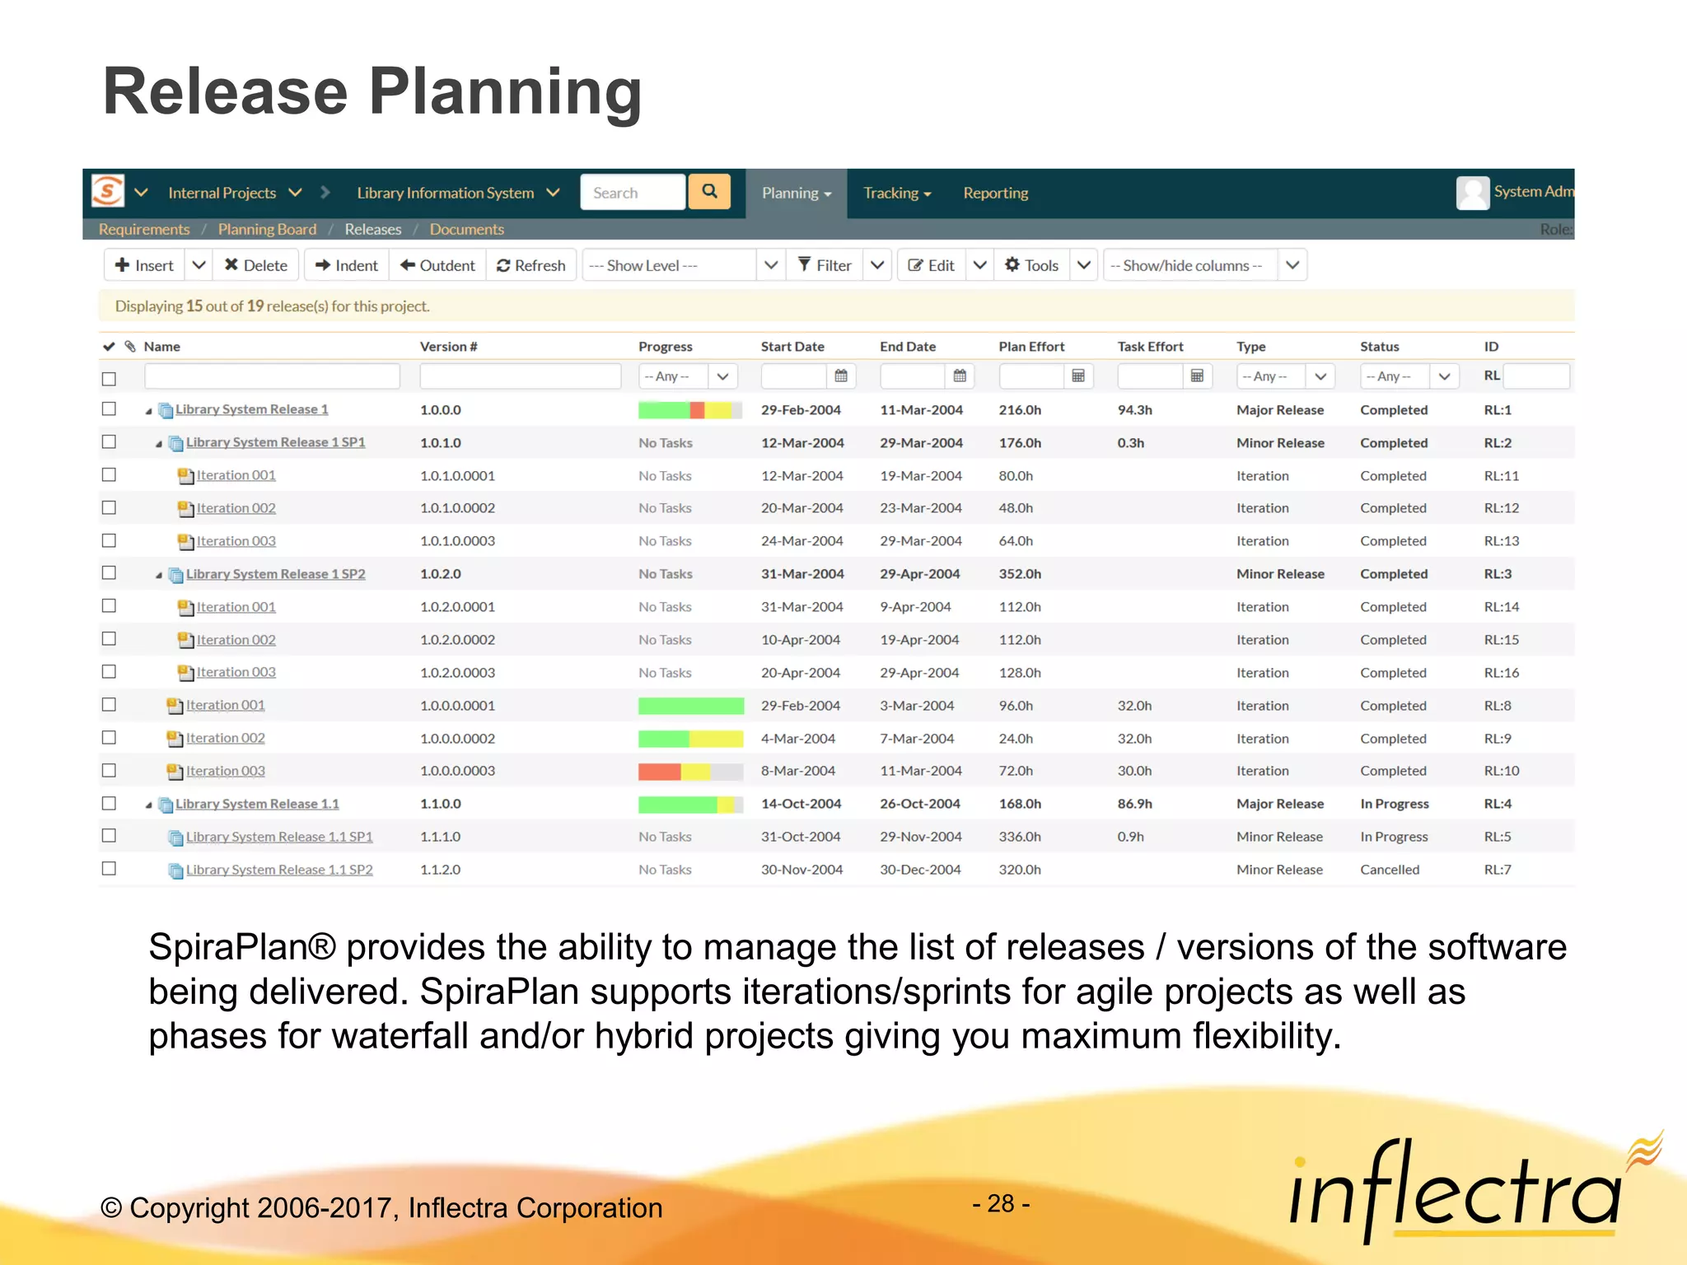Check the Library System Release 1.1 SP2 checkbox
This screenshot has height=1265, width=1687.
(109, 868)
